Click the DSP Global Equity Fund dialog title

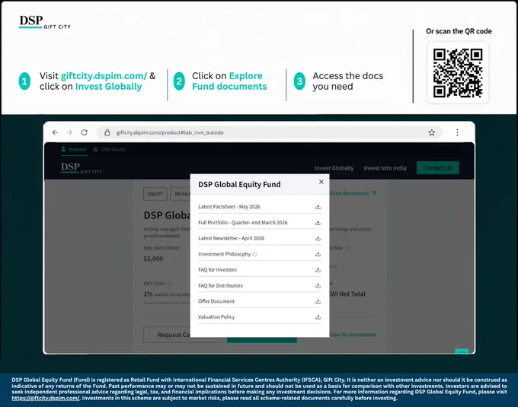(239, 184)
